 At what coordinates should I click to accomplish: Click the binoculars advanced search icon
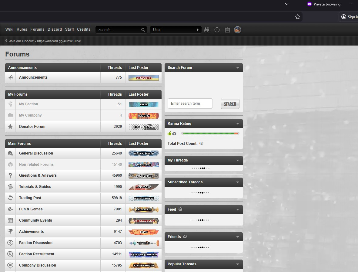point(207,30)
